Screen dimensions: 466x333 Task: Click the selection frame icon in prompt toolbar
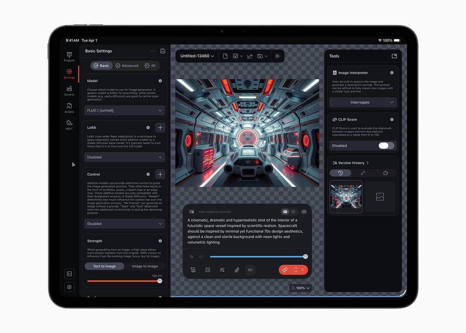coord(208,270)
